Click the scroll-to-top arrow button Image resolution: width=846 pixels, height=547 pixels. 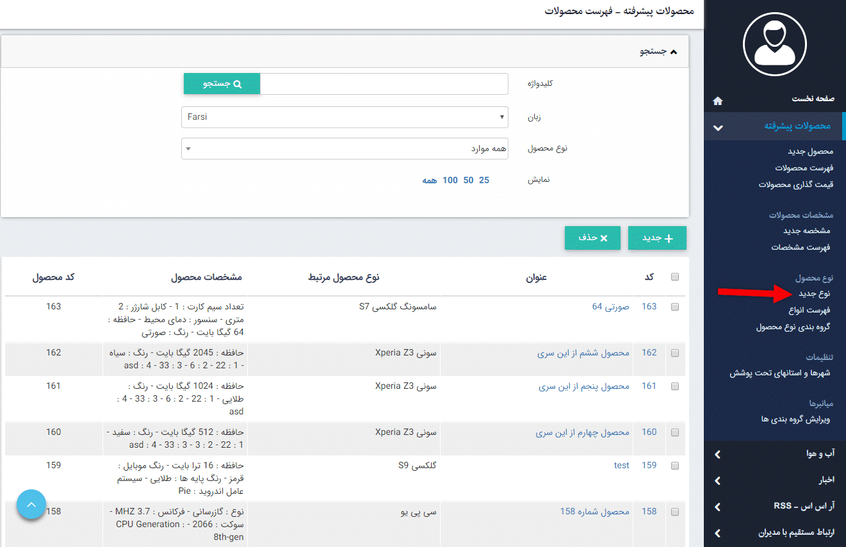point(31,504)
